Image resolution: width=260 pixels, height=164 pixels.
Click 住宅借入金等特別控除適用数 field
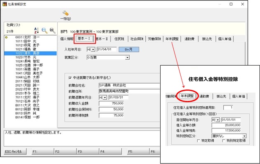228,108
